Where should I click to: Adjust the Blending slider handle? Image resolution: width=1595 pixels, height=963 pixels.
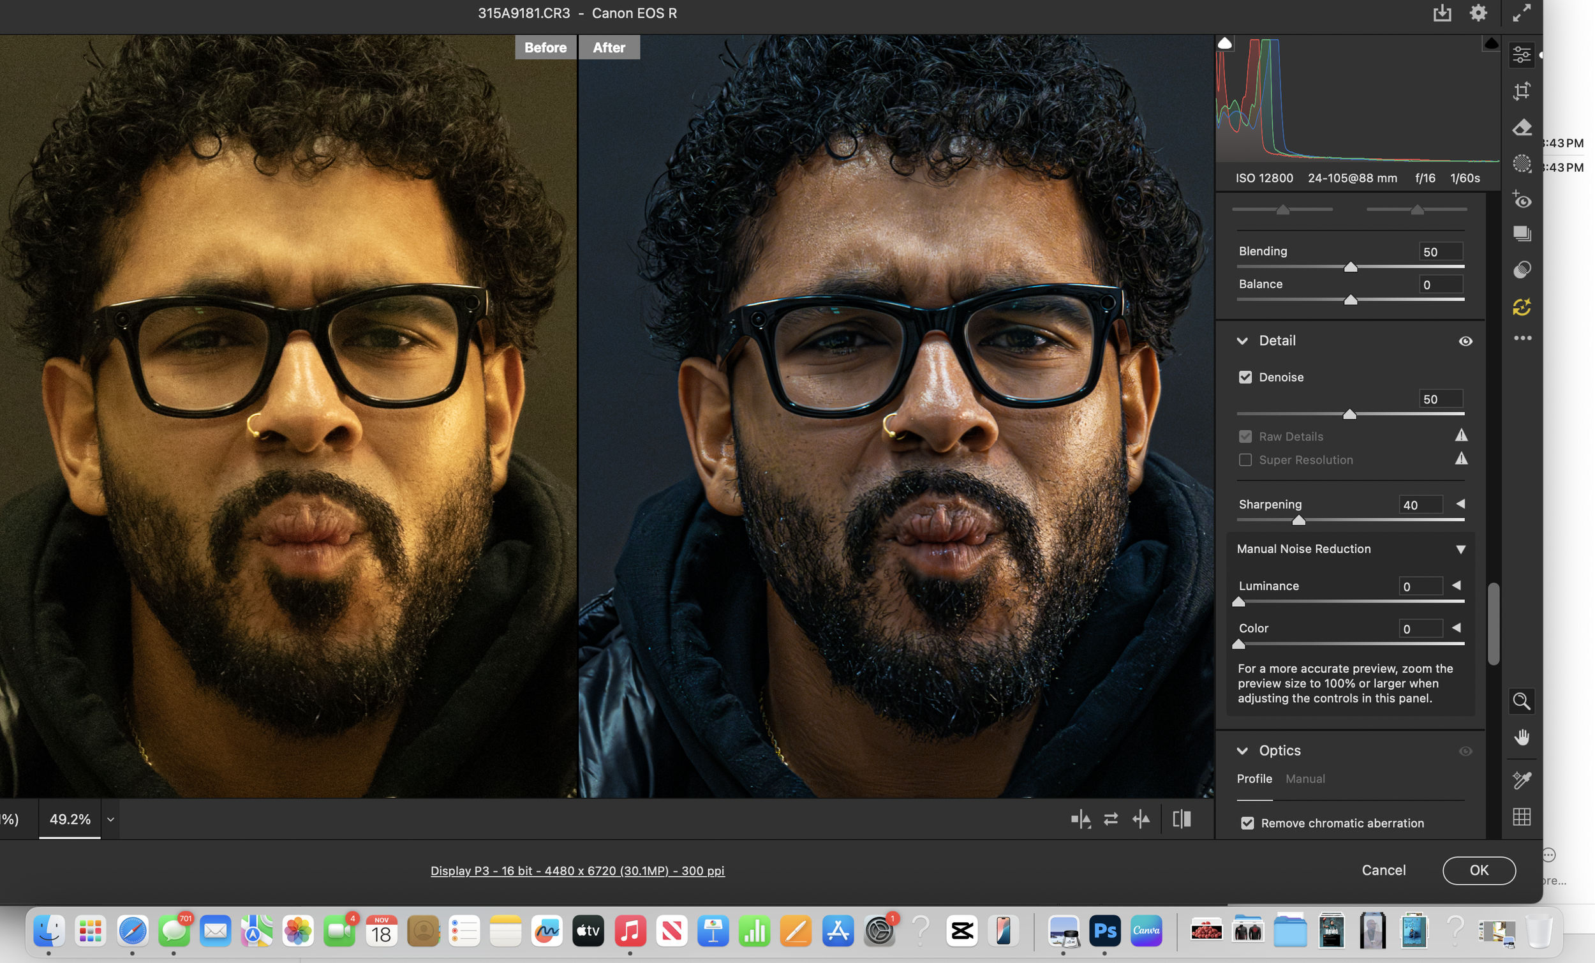(1350, 267)
